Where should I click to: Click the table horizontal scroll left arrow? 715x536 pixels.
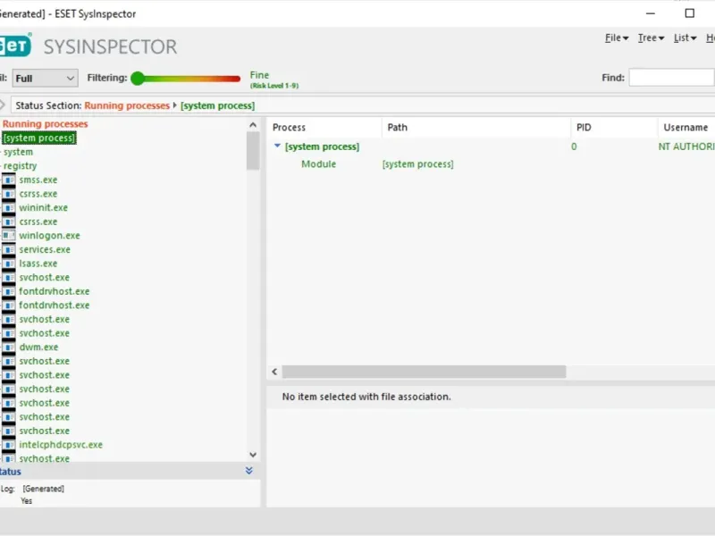point(274,372)
